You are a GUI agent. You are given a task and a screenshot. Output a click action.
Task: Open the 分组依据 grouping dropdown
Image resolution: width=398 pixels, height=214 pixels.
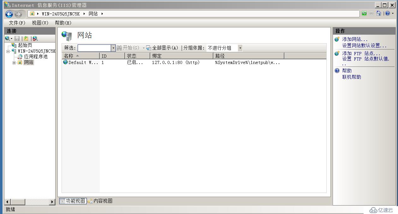tap(240, 48)
